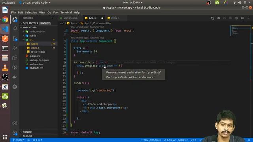Click the master branch indicator
This screenshot has width=253, height=142.
pyautogui.click(x=19, y=140)
